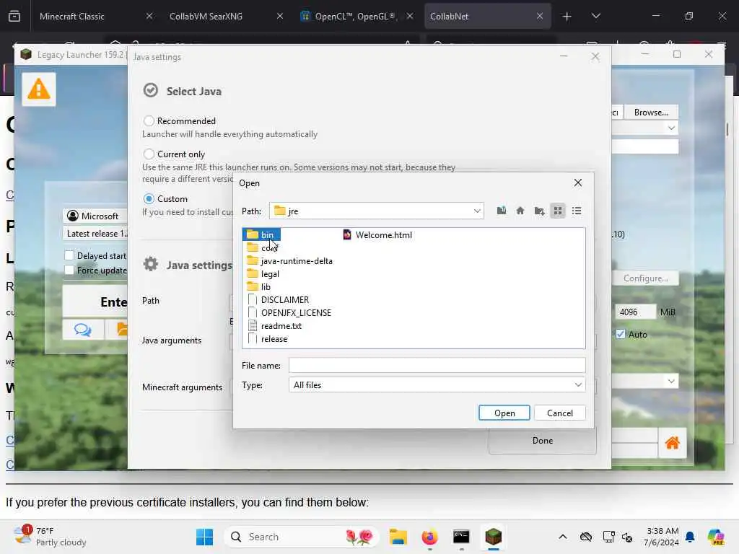This screenshot has width=739, height=554.
Task: Expand the dropdown below the memory setting
Action: [x=671, y=381]
